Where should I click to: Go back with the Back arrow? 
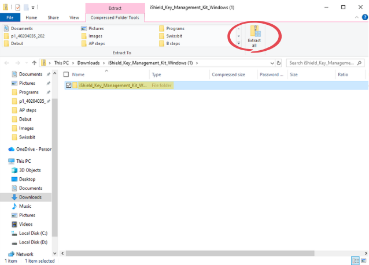(6, 63)
